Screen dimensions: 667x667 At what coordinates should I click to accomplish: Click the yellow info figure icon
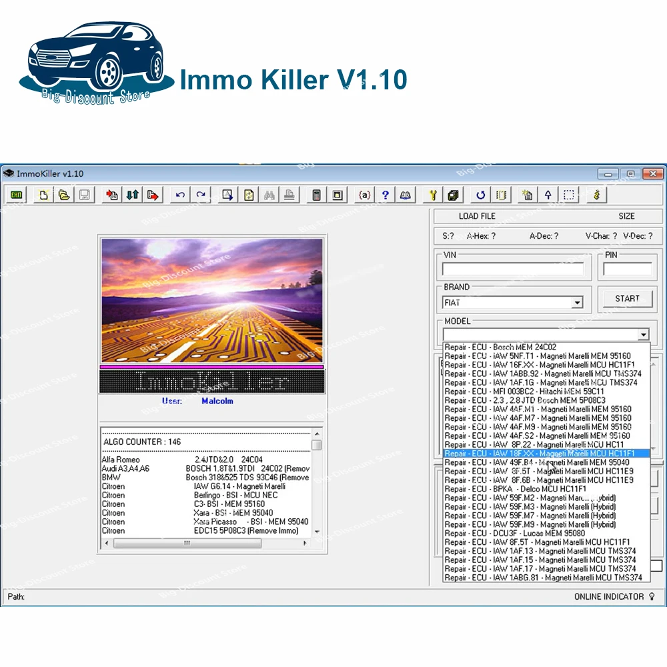(596, 195)
